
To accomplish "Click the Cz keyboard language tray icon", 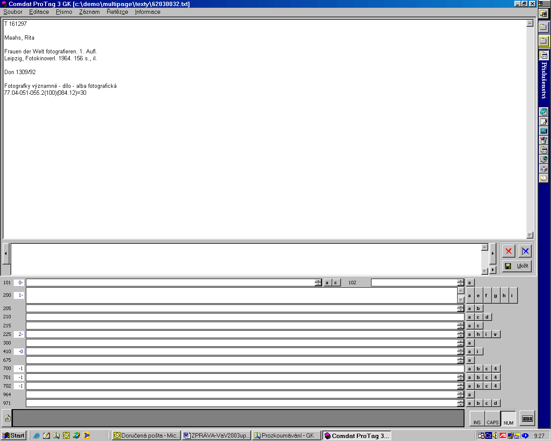I will 489,435.
